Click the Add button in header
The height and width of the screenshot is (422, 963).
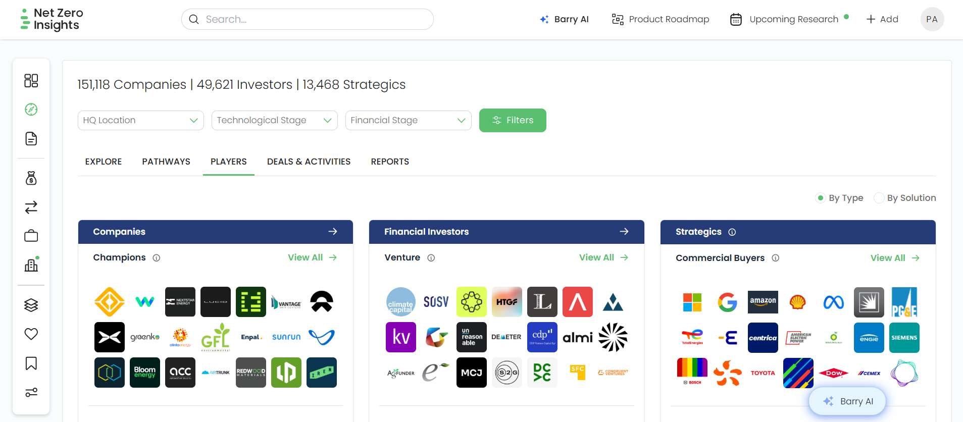pos(882,19)
